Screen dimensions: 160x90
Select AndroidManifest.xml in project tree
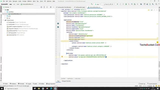(16, 14)
